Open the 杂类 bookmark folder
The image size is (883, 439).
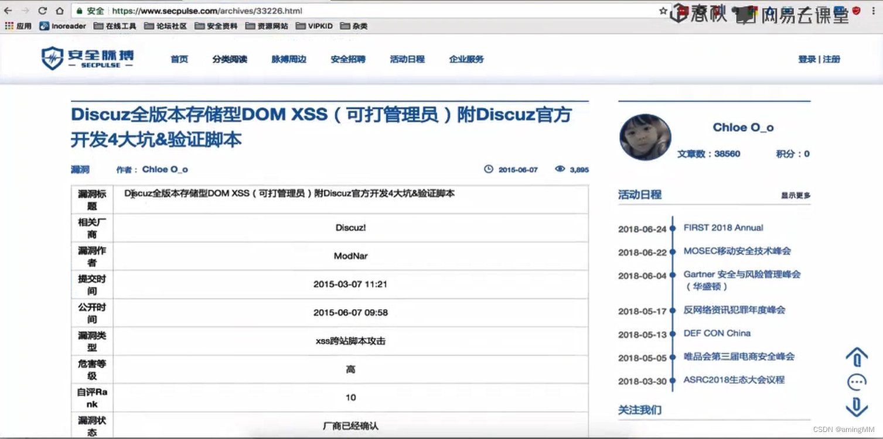point(354,26)
